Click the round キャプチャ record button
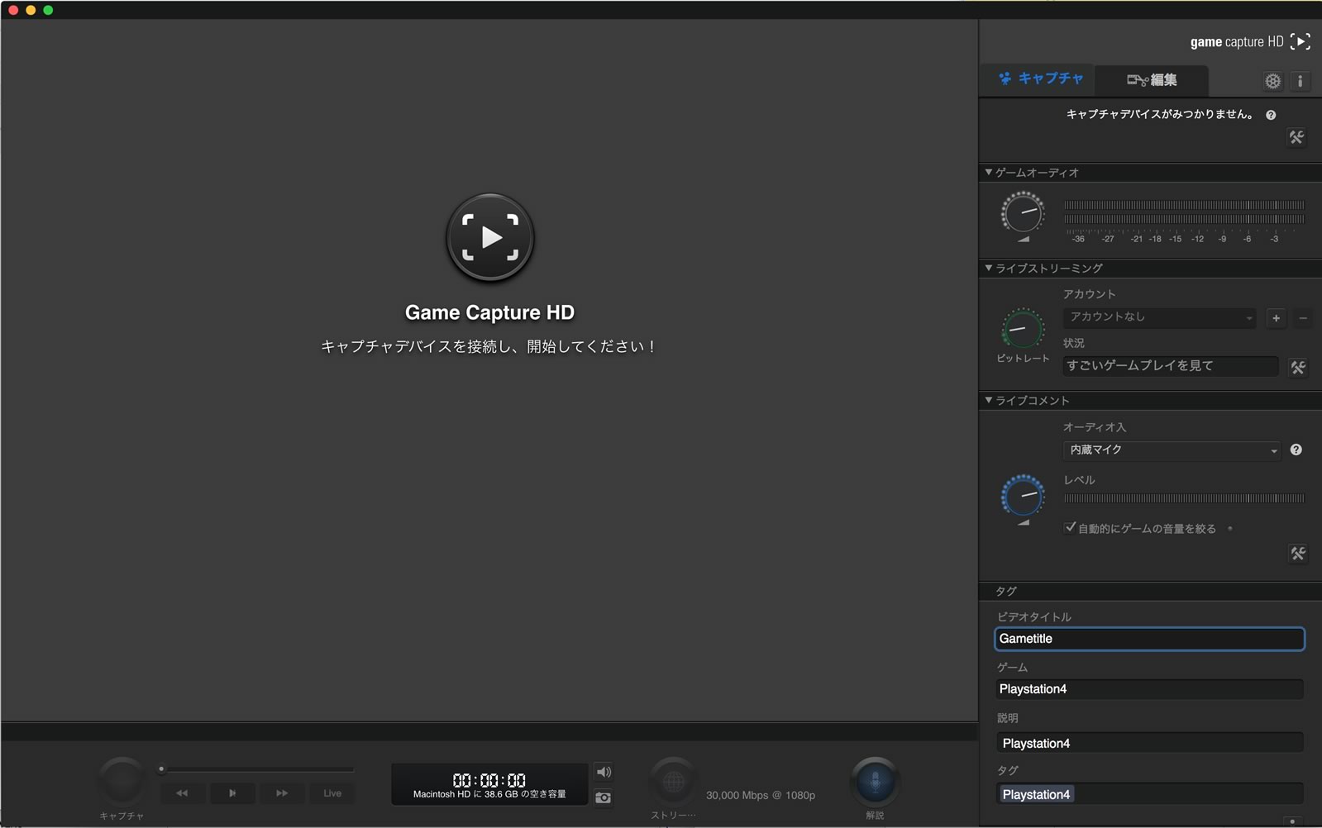Image resolution: width=1322 pixels, height=828 pixels. pos(122,781)
